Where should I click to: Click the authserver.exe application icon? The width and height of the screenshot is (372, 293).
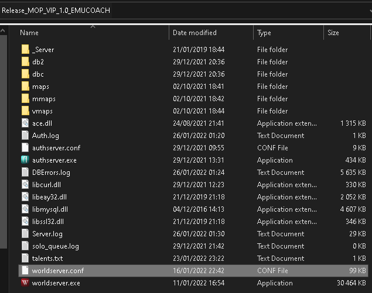[x=25, y=160]
